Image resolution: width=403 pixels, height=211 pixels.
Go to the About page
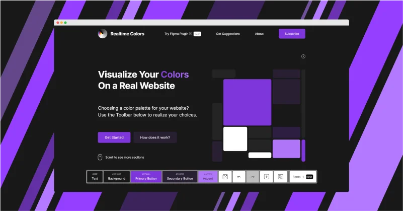click(259, 34)
